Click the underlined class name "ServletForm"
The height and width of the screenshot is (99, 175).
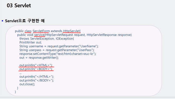pos(41,31)
